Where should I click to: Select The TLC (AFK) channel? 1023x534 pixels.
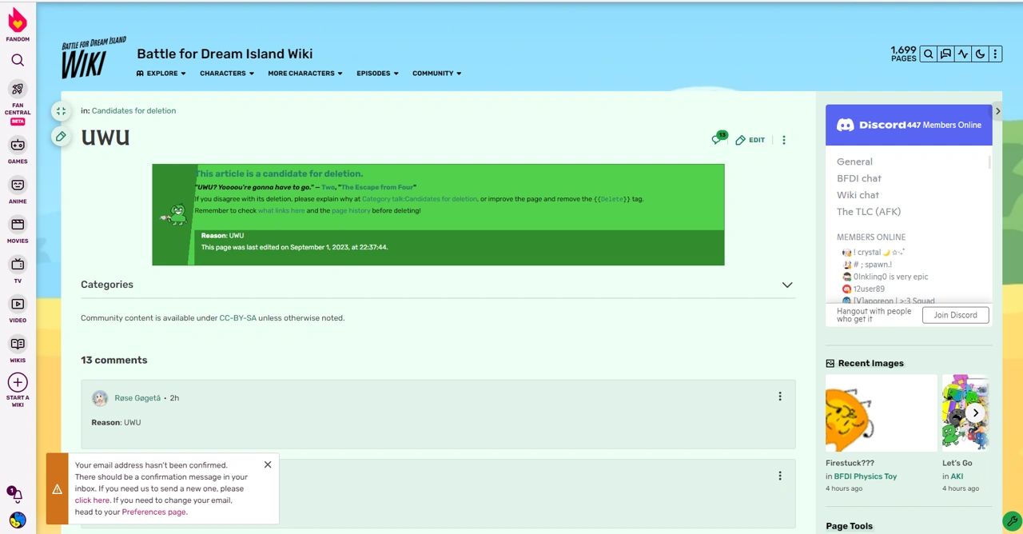pos(869,212)
